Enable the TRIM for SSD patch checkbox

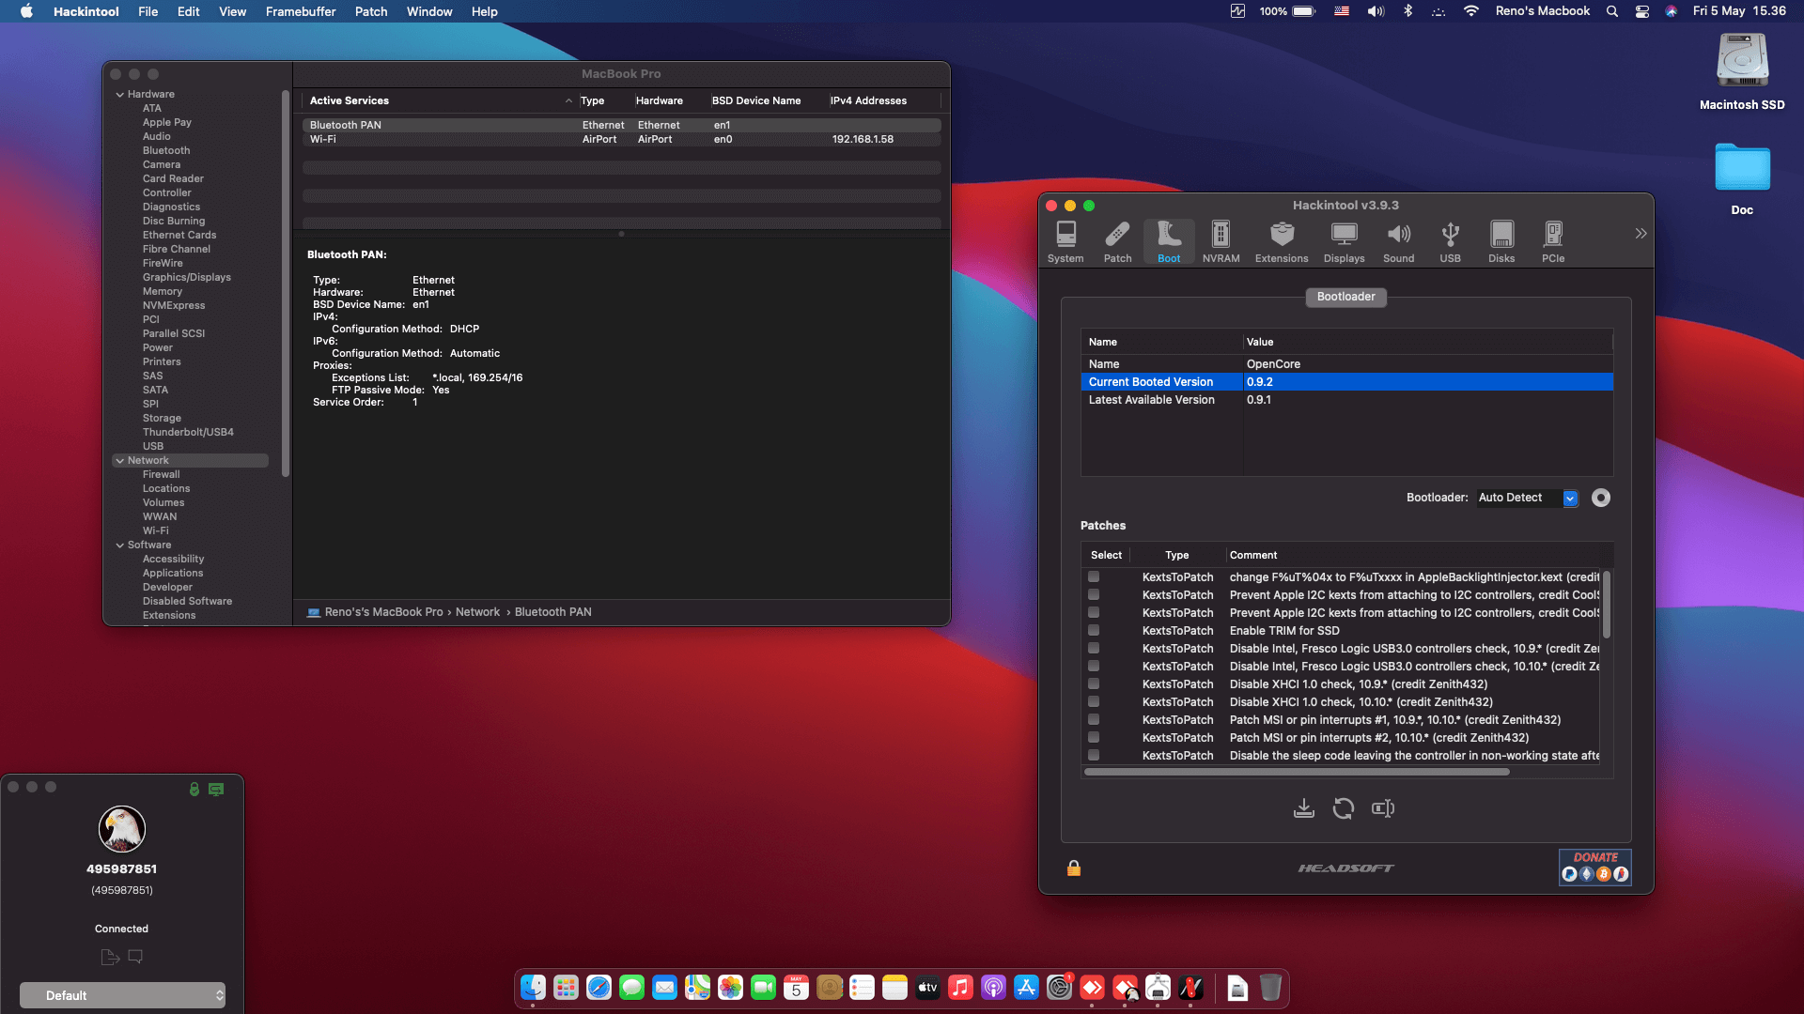(1093, 630)
